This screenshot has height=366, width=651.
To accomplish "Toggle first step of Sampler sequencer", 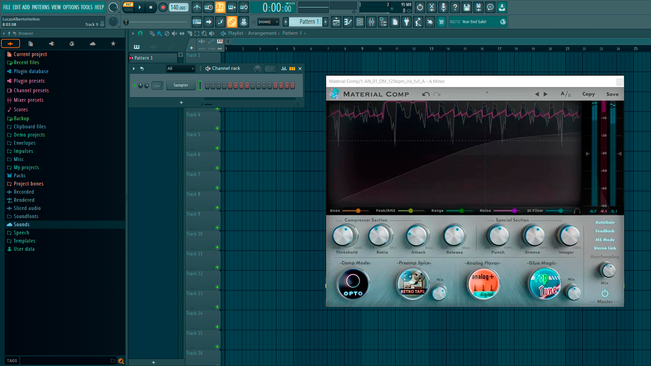I will 207,85.
